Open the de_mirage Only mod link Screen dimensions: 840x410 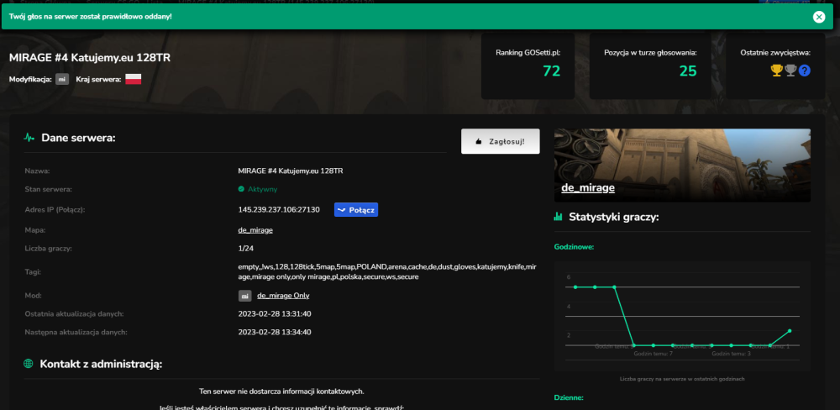click(283, 295)
